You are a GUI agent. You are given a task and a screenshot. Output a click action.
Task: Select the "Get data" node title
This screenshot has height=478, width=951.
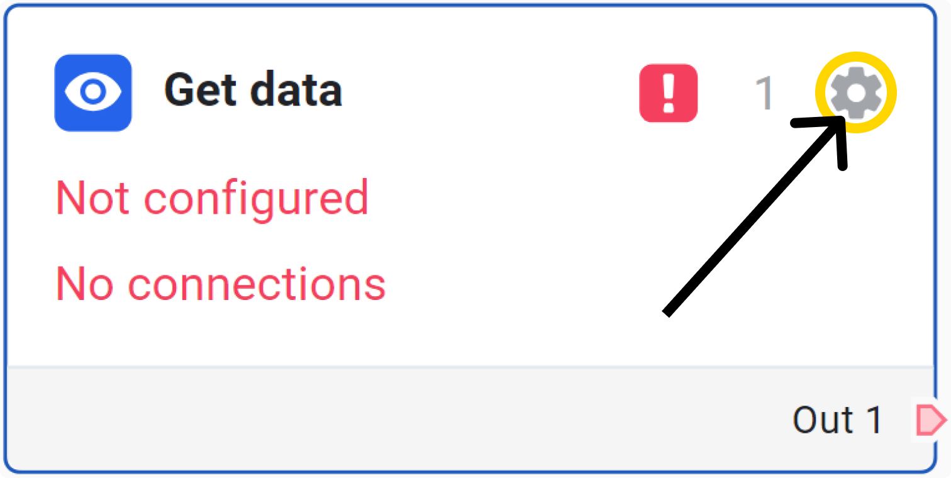click(253, 91)
